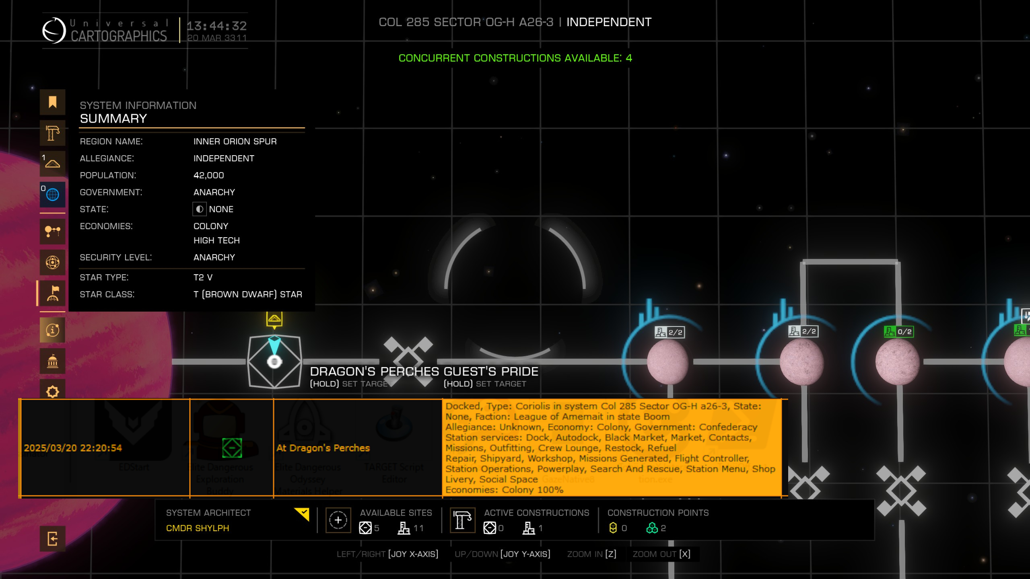Image resolution: width=1030 pixels, height=579 pixels.
Task: Click the state NONE half-circle icon
Action: [x=199, y=209]
